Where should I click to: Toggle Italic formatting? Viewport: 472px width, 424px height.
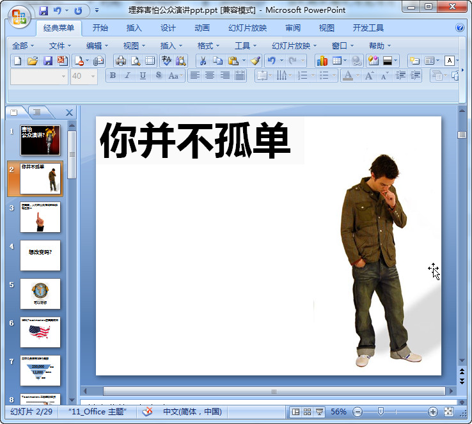tap(128, 75)
